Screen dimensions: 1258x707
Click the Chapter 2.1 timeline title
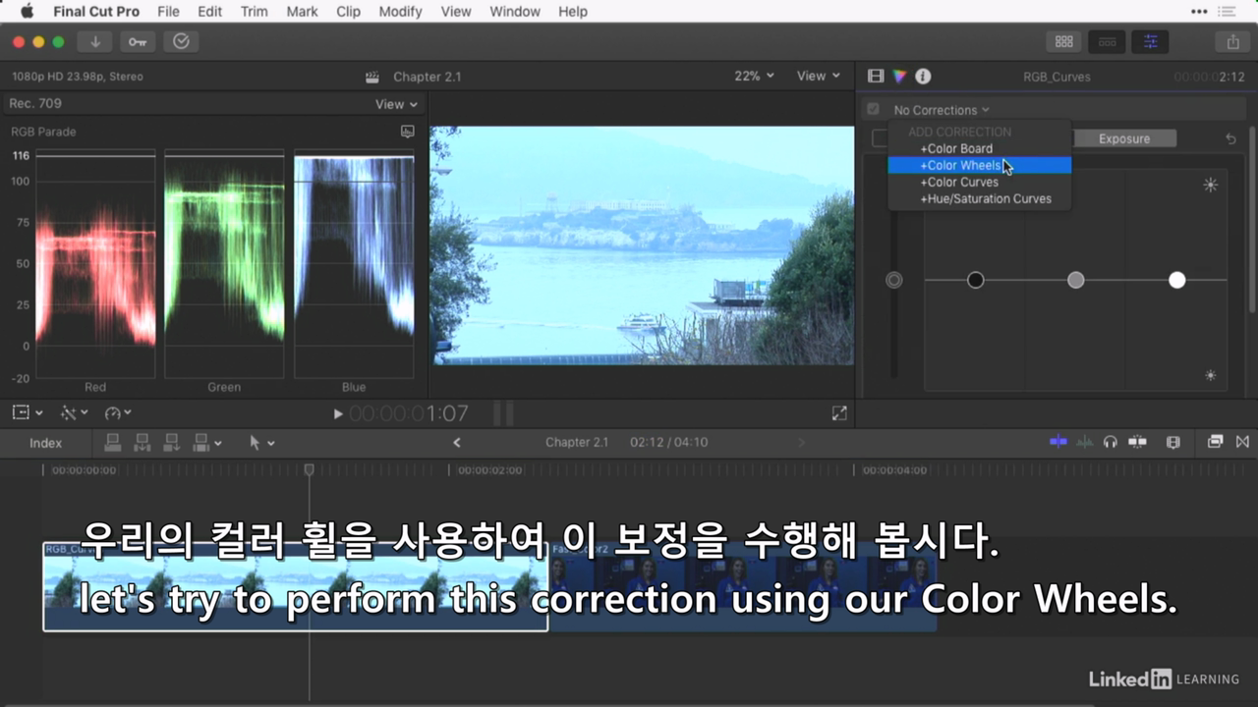pyautogui.click(x=577, y=442)
